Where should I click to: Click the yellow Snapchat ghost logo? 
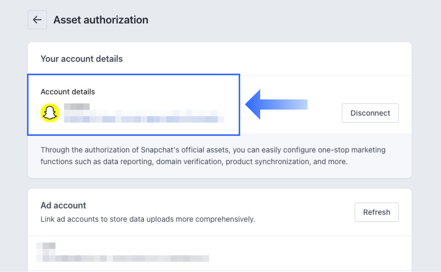(x=50, y=113)
